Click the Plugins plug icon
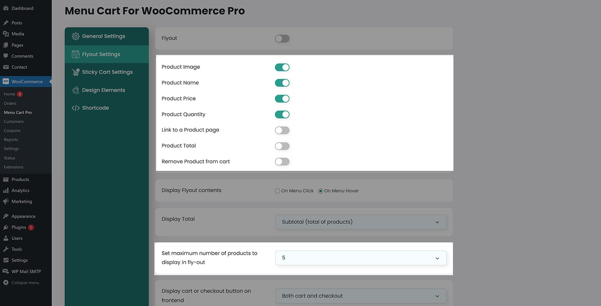Image resolution: width=601 pixels, height=306 pixels. tap(6, 227)
